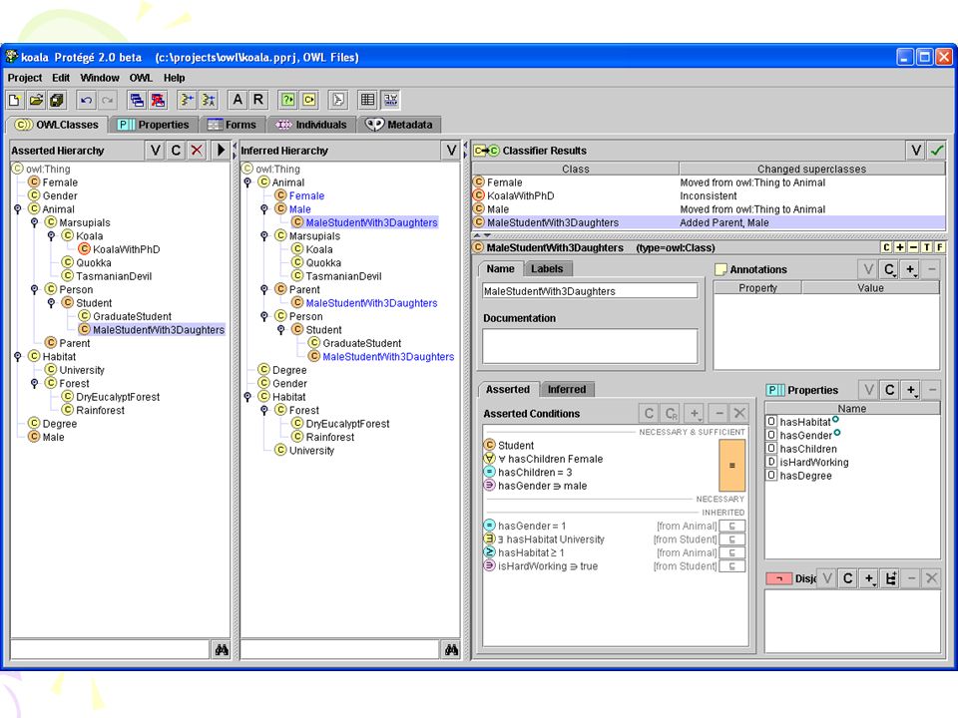The height and width of the screenshot is (718, 958).
Task: Switch to the Individuals tab
Action: [x=312, y=125]
